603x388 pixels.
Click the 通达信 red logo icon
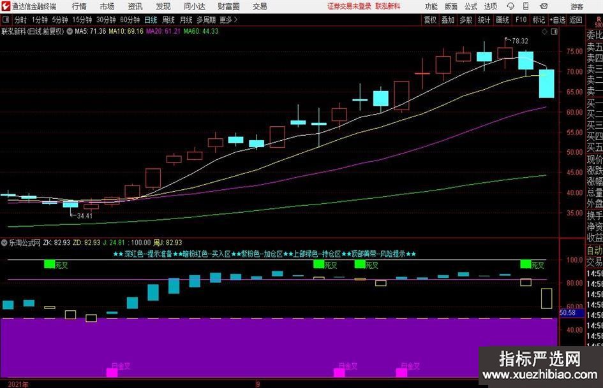tap(6, 6)
